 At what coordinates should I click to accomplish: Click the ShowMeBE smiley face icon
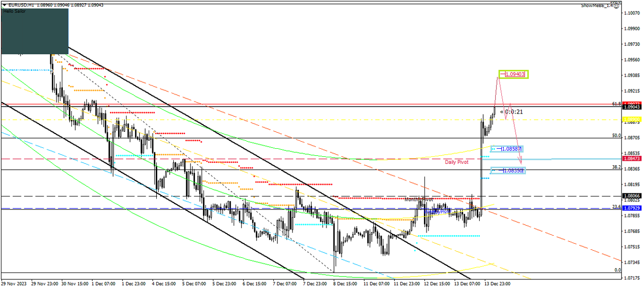pos(616,6)
